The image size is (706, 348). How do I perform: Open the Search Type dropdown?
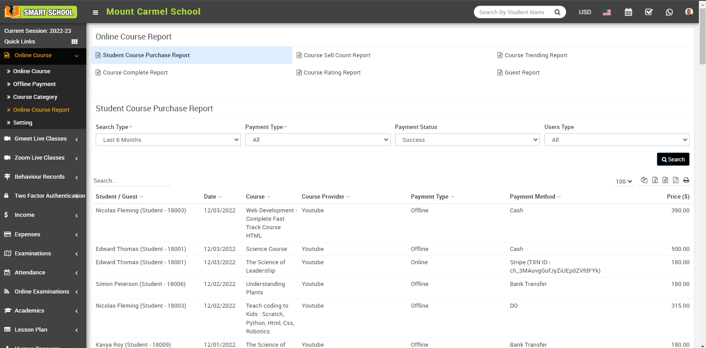(168, 140)
